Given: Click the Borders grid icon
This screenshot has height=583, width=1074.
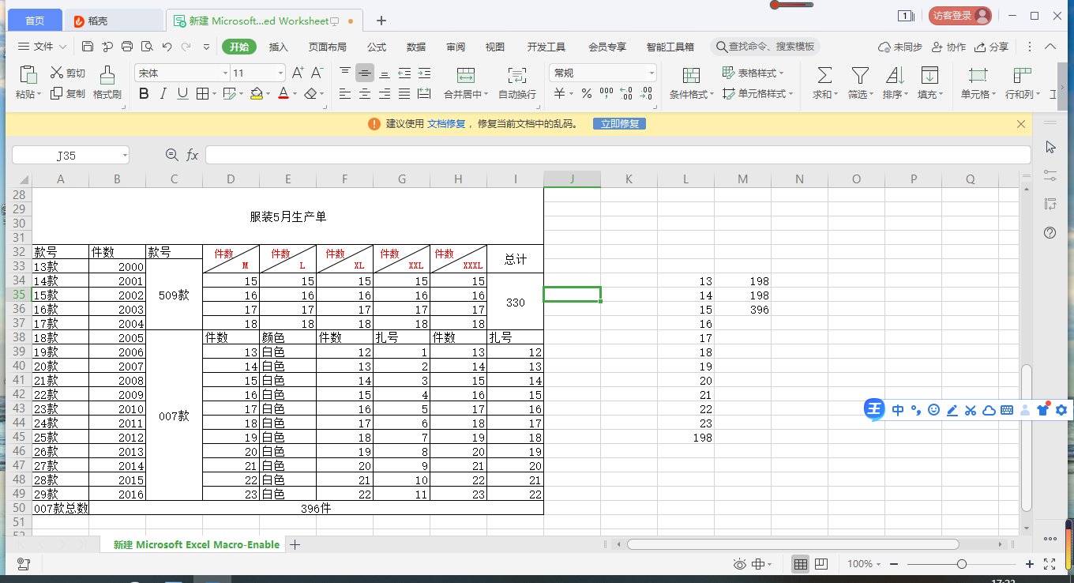Looking at the screenshot, I should [x=202, y=94].
